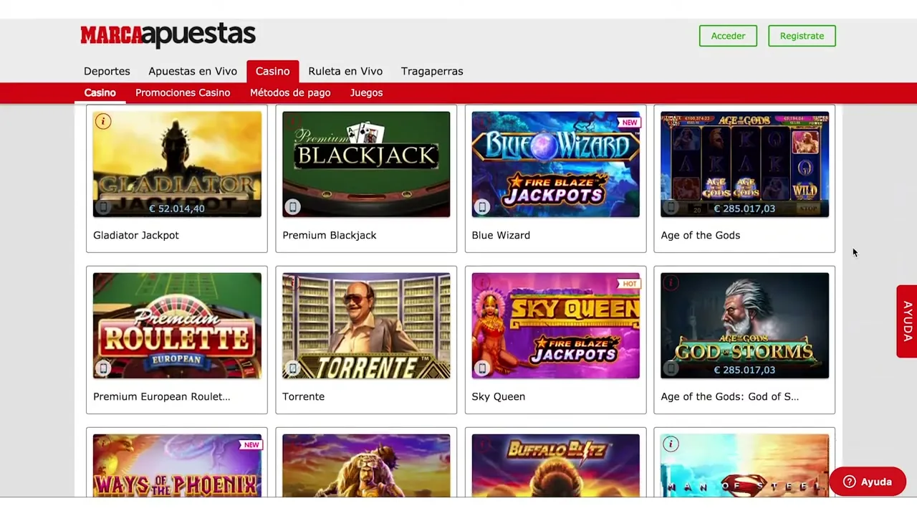
Task: Launch the Premium Blackjack thumbnail
Action: (366, 164)
